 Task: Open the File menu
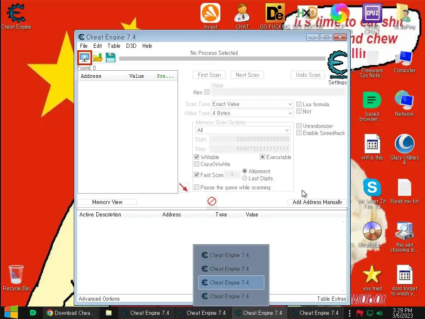(x=84, y=46)
